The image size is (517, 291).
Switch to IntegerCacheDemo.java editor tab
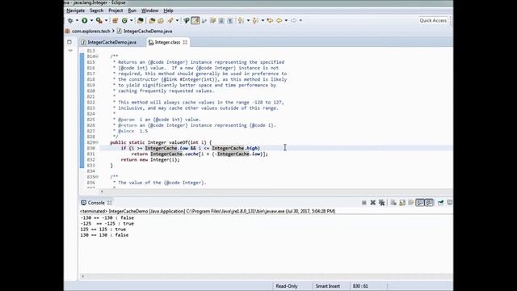pyautogui.click(x=109, y=42)
